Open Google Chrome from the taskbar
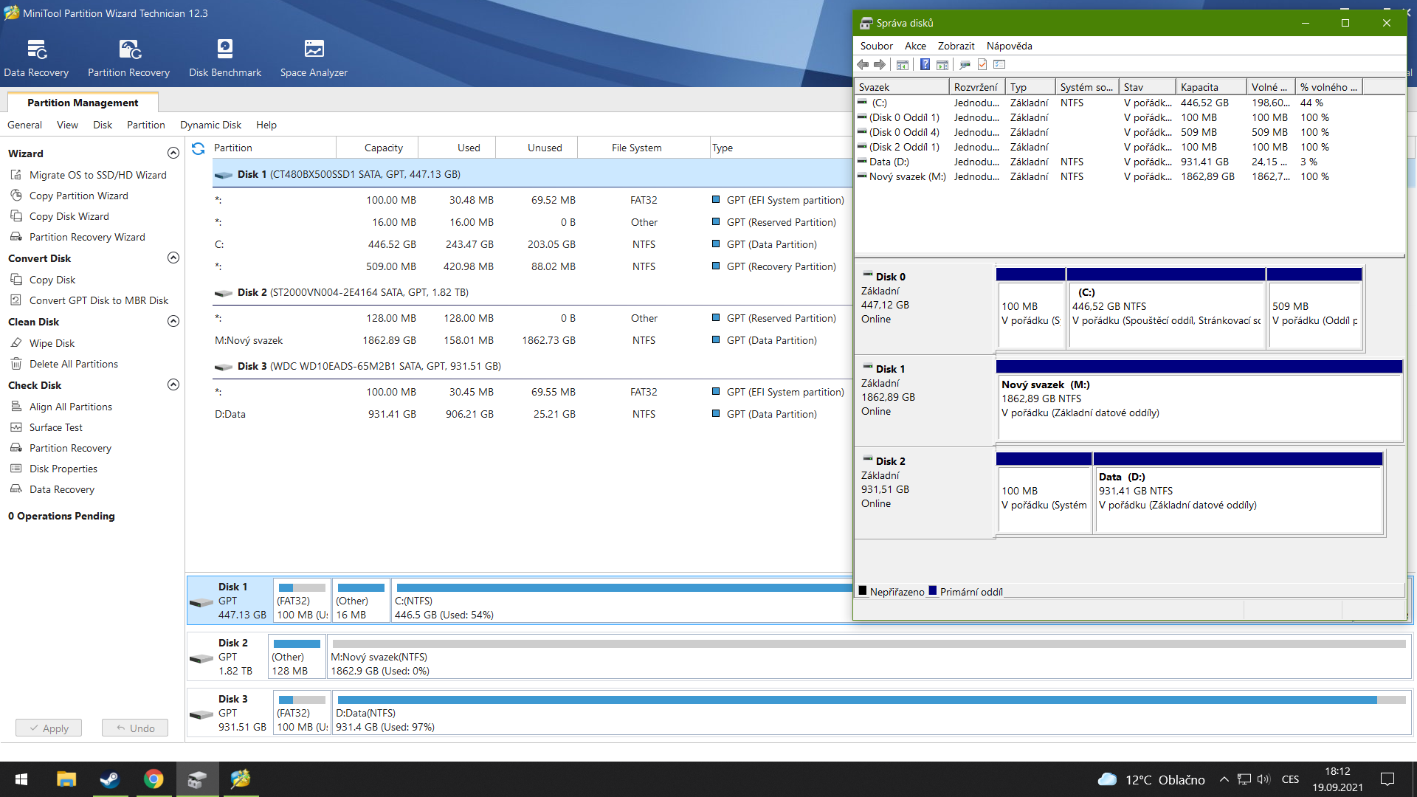 click(154, 779)
